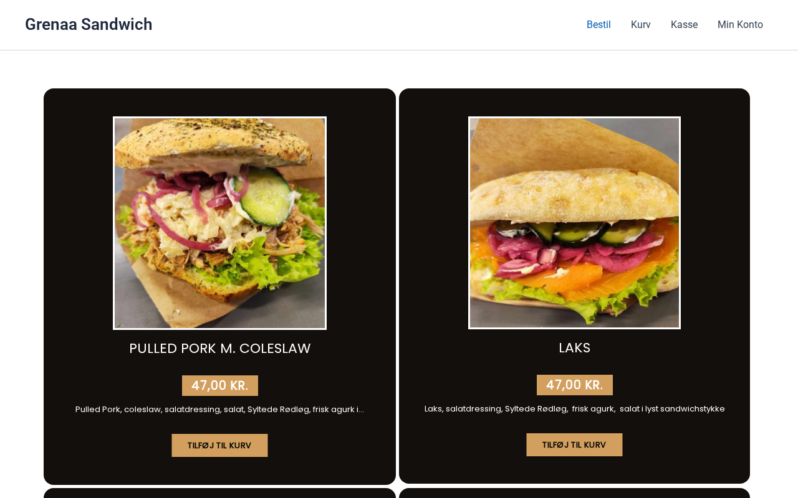The width and height of the screenshot is (798, 498).
Task: Add Pulled Pork sandwich to cart
Action: point(219,446)
